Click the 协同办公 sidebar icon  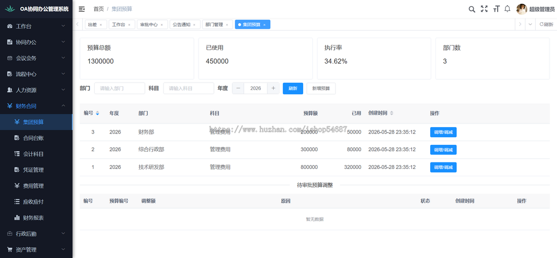click(10, 42)
